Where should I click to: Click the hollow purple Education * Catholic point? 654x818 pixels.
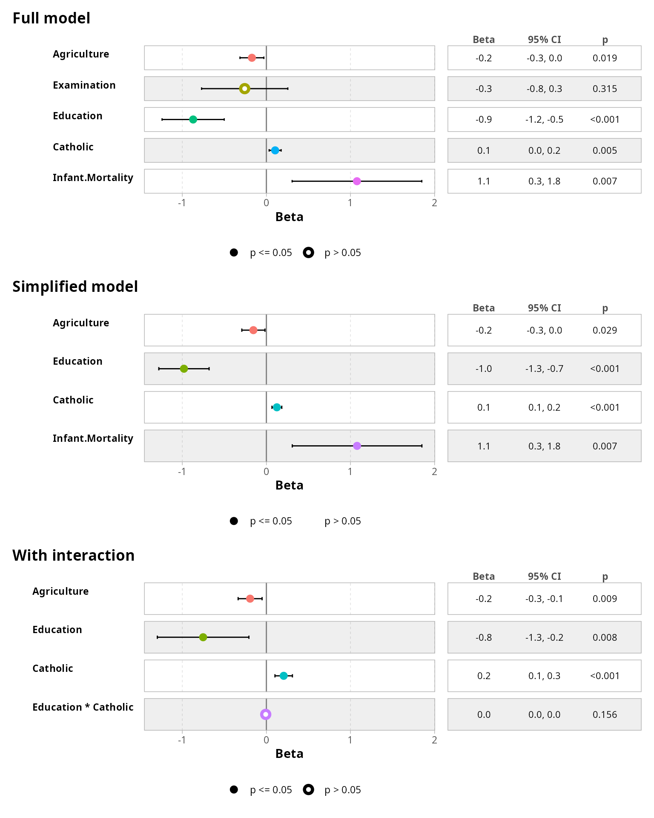pyautogui.click(x=266, y=714)
